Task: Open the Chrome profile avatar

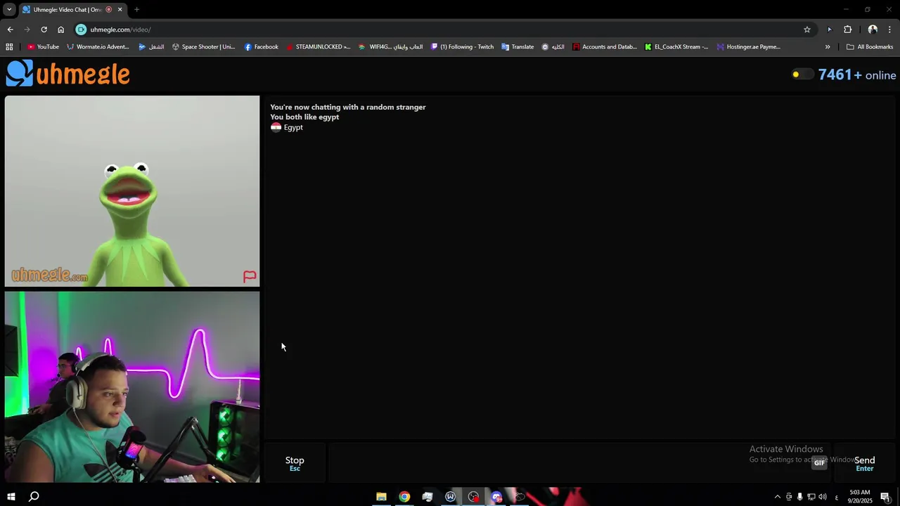Action: [x=873, y=30]
